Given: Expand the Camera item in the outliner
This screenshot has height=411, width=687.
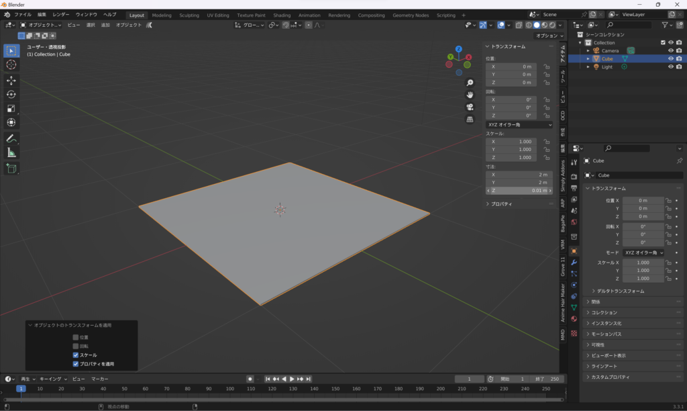Looking at the screenshot, I should tap(588, 50).
